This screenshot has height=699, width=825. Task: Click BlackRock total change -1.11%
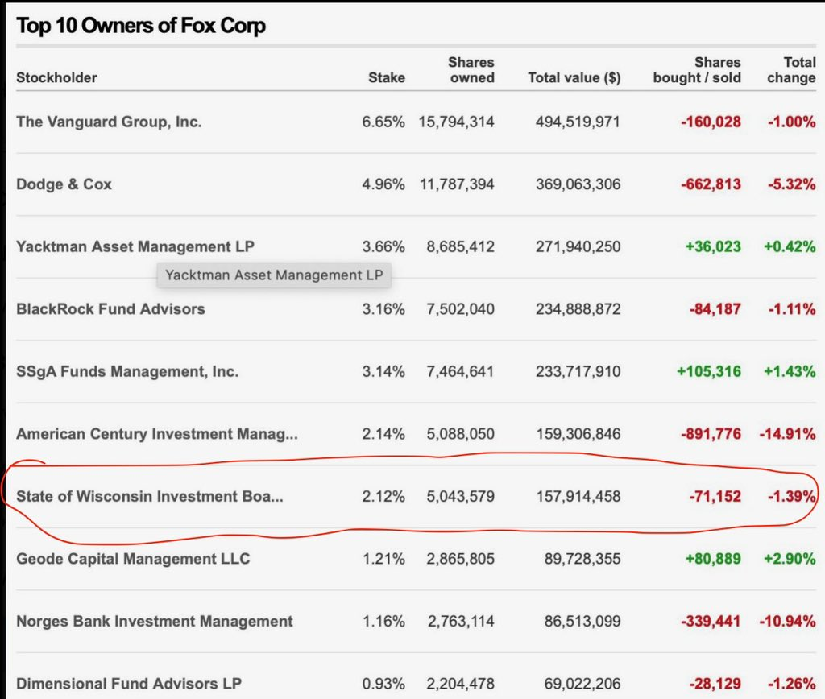point(792,308)
